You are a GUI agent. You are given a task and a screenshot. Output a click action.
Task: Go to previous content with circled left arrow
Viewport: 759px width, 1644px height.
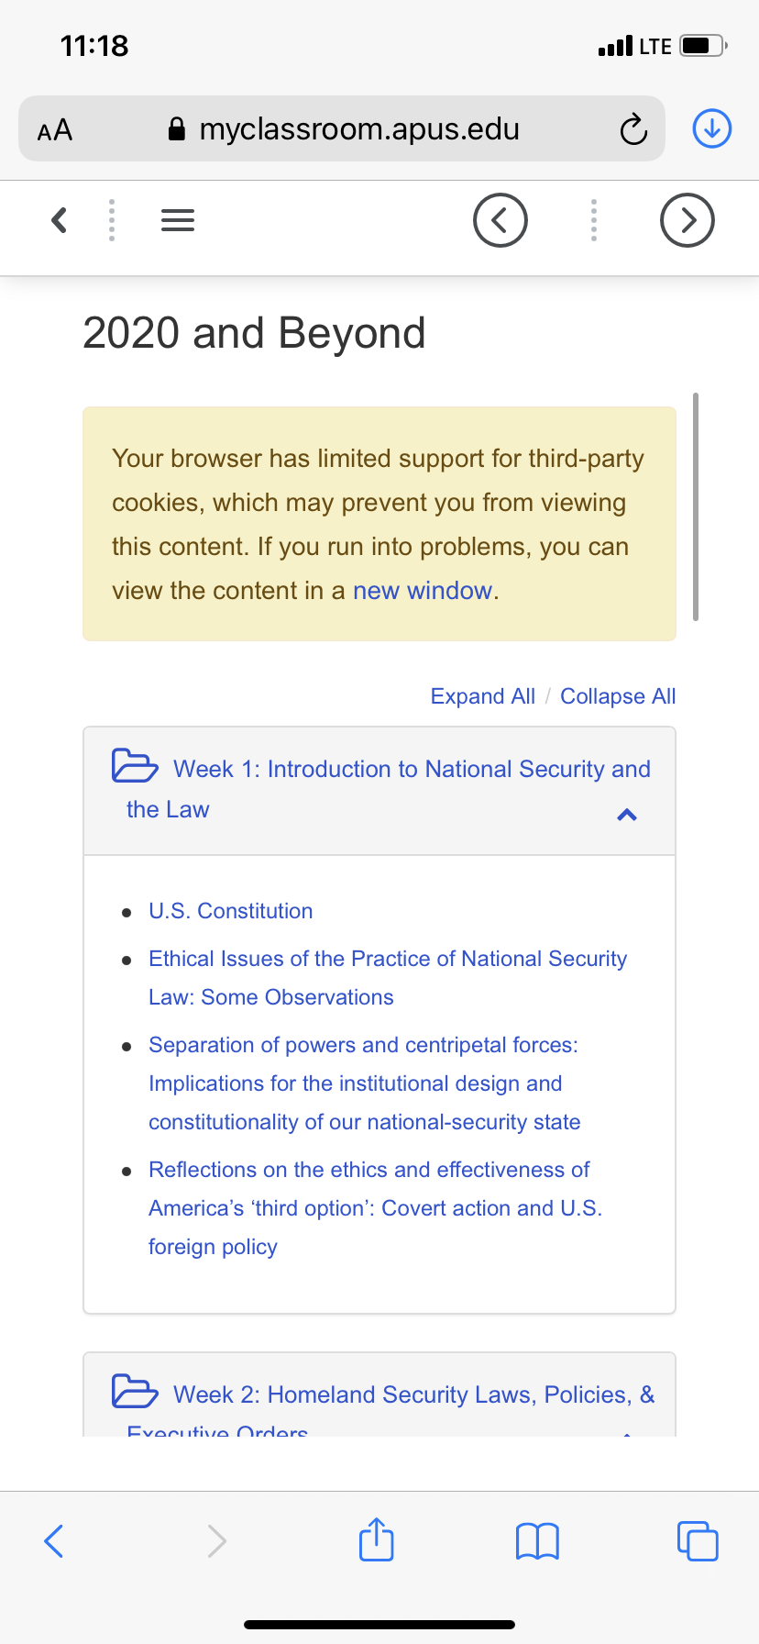(500, 220)
